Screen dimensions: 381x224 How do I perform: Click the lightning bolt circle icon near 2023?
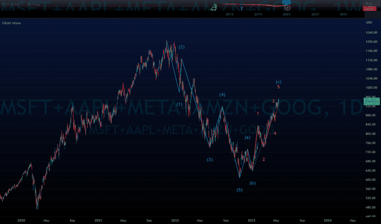coord(287,8)
